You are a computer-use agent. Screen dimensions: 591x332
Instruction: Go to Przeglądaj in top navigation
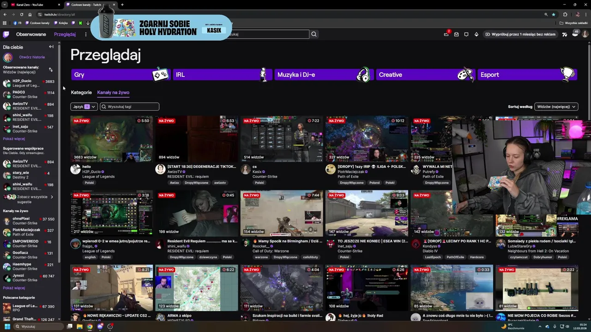(x=65, y=34)
